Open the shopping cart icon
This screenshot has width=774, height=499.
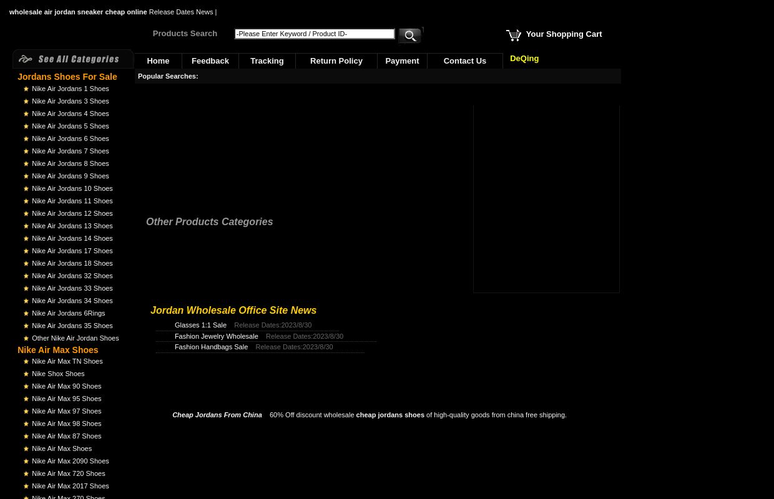coord(514,35)
